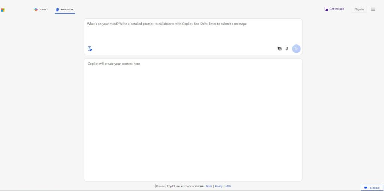Open the hamburger menu
This screenshot has height=191, width=384.
[x=373, y=9]
